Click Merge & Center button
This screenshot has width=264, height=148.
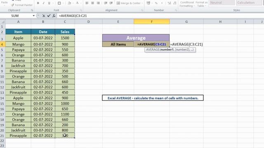(128, 3)
